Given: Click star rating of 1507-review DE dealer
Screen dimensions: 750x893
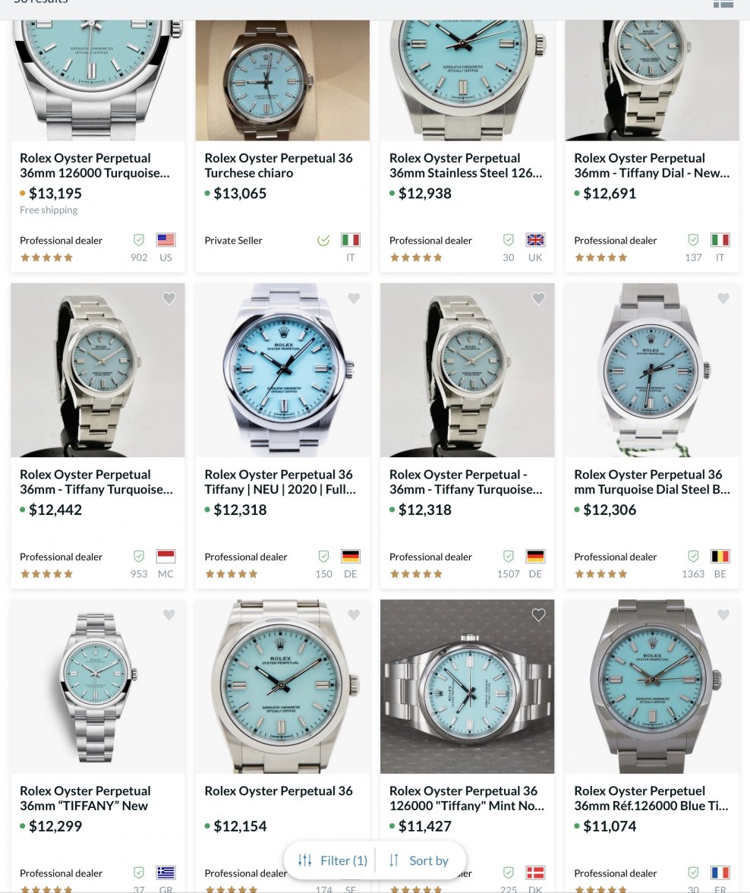Looking at the screenshot, I should pos(416,574).
